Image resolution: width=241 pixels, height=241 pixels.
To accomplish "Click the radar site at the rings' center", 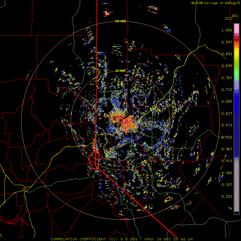I will (120, 121).
